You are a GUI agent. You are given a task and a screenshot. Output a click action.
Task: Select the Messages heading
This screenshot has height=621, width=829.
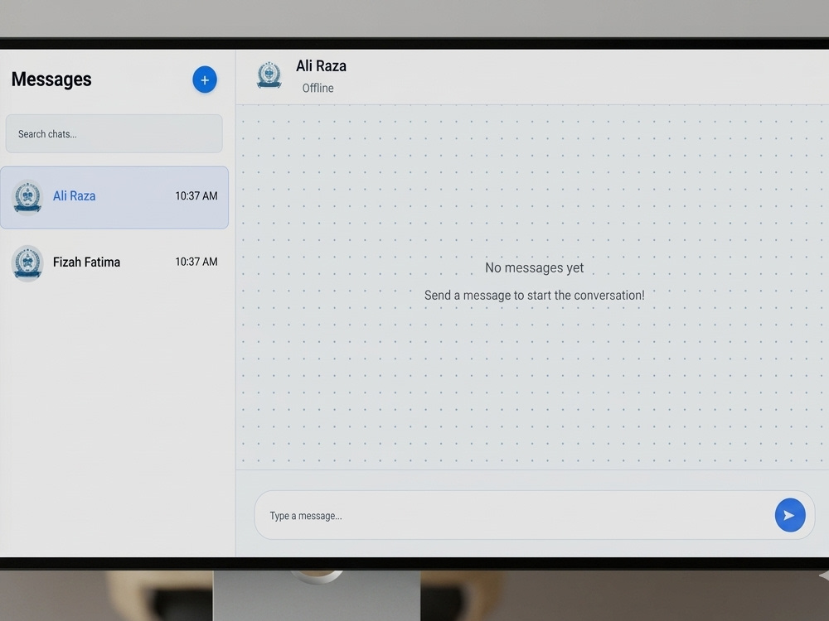(51, 79)
